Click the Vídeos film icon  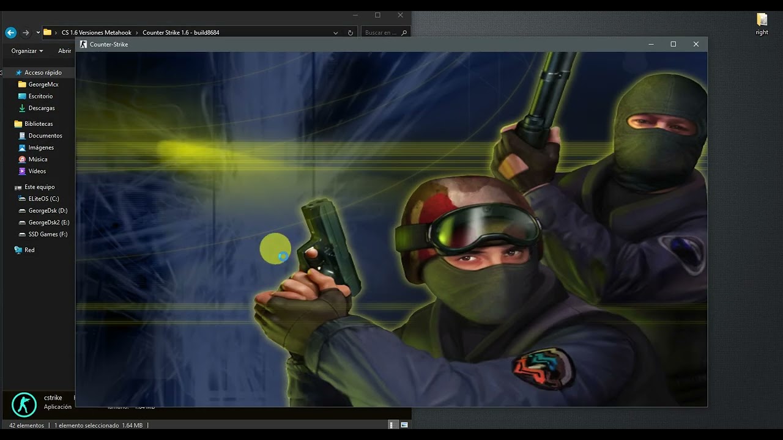pyautogui.click(x=22, y=172)
